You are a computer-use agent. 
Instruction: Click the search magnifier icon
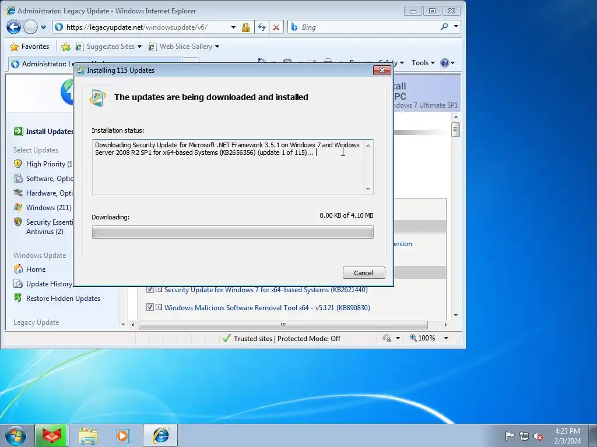(x=444, y=27)
